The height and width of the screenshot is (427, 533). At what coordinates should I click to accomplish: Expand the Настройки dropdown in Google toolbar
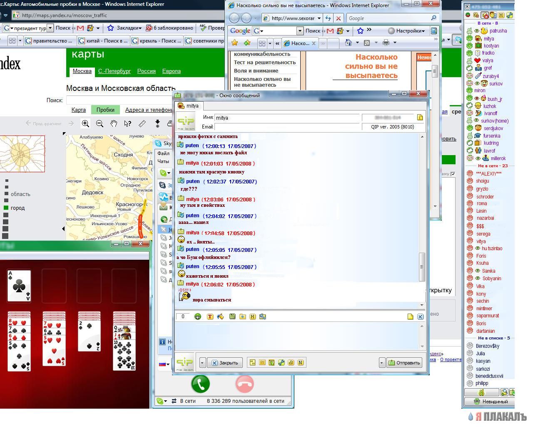[406, 31]
